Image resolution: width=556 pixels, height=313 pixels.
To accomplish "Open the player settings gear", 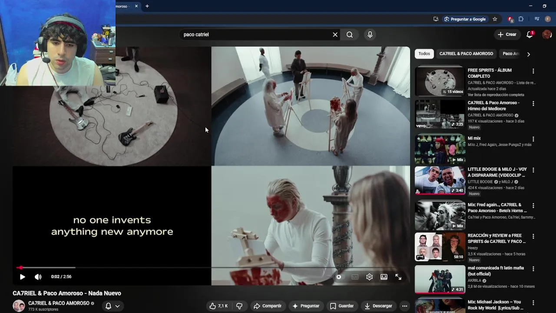I will point(369,277).
